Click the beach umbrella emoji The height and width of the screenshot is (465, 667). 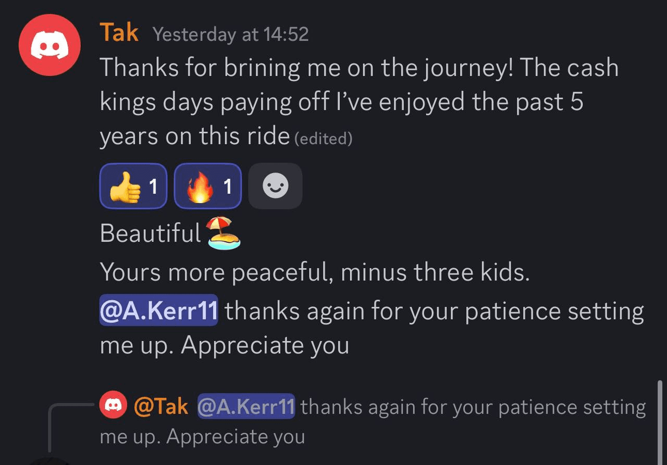tap(224, 233)
